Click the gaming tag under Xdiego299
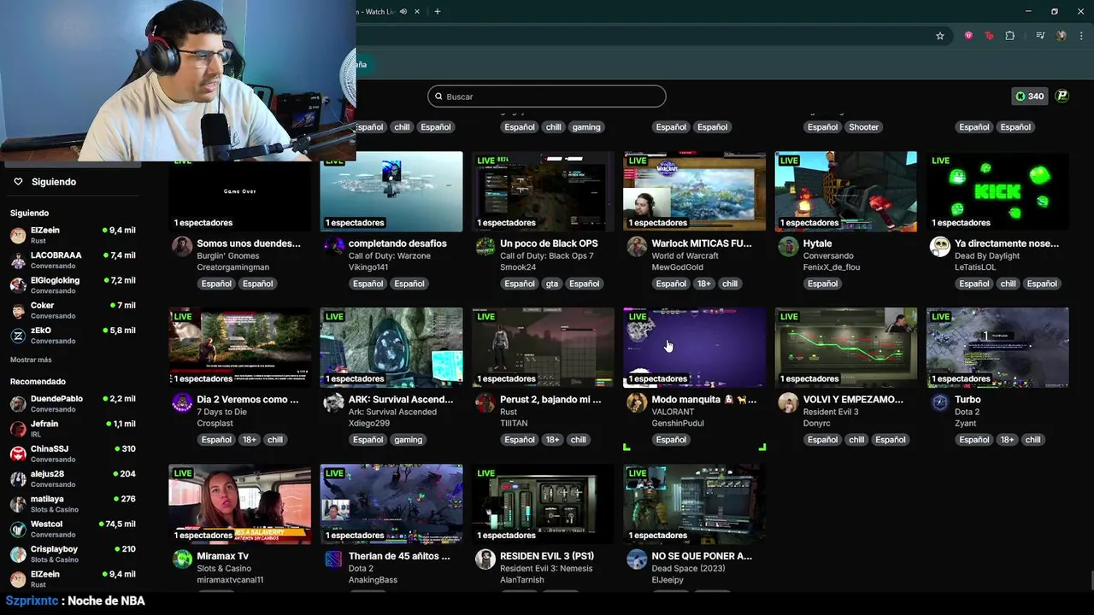Image resolution: width=1094 pixels, height=615 pixels. point(408,440)
